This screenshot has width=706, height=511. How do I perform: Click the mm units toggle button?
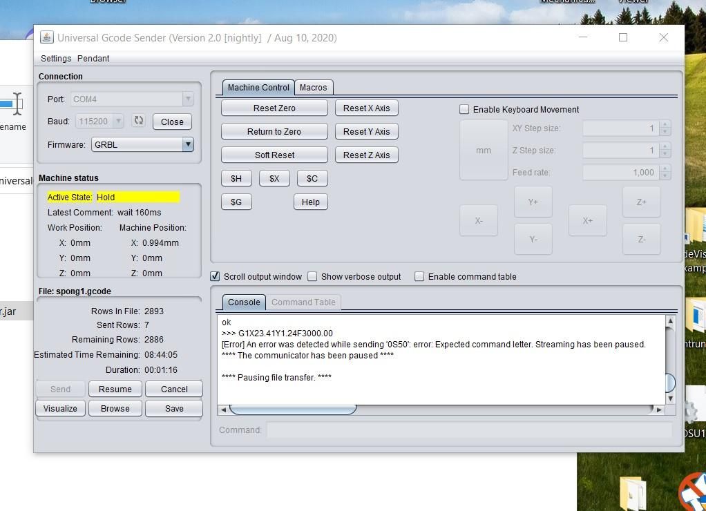(484, 151)
